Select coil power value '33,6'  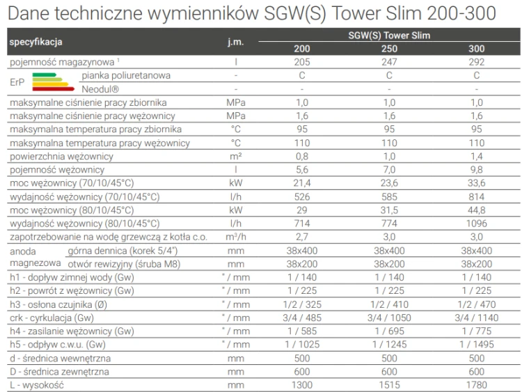(x=476, y=183)
